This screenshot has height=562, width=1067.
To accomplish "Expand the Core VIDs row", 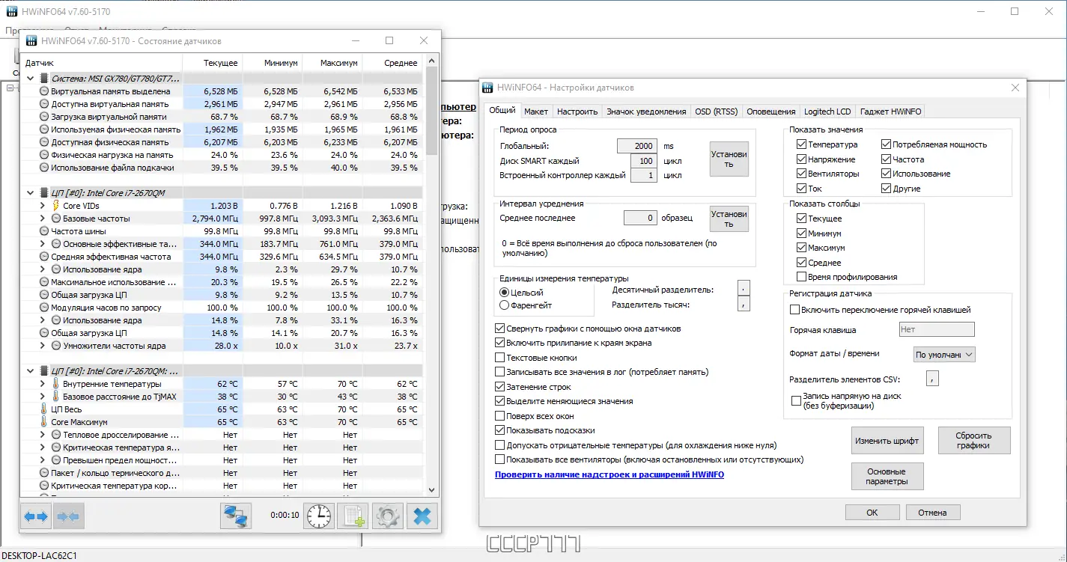I will coord(43,206).
